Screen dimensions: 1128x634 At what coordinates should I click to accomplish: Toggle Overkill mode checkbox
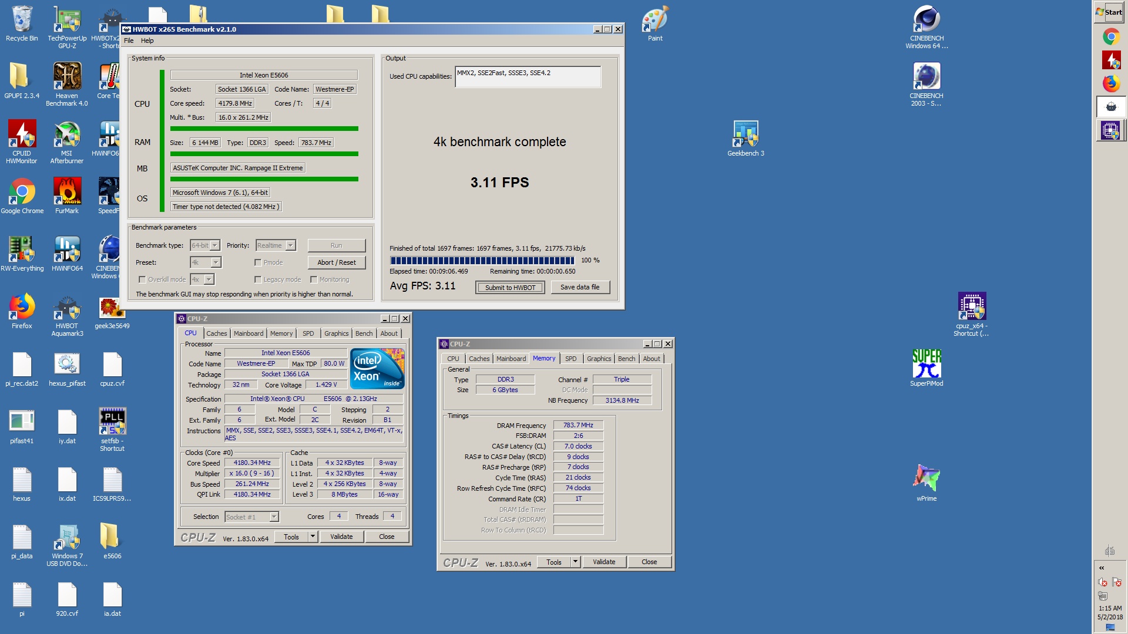pos(142,279)
